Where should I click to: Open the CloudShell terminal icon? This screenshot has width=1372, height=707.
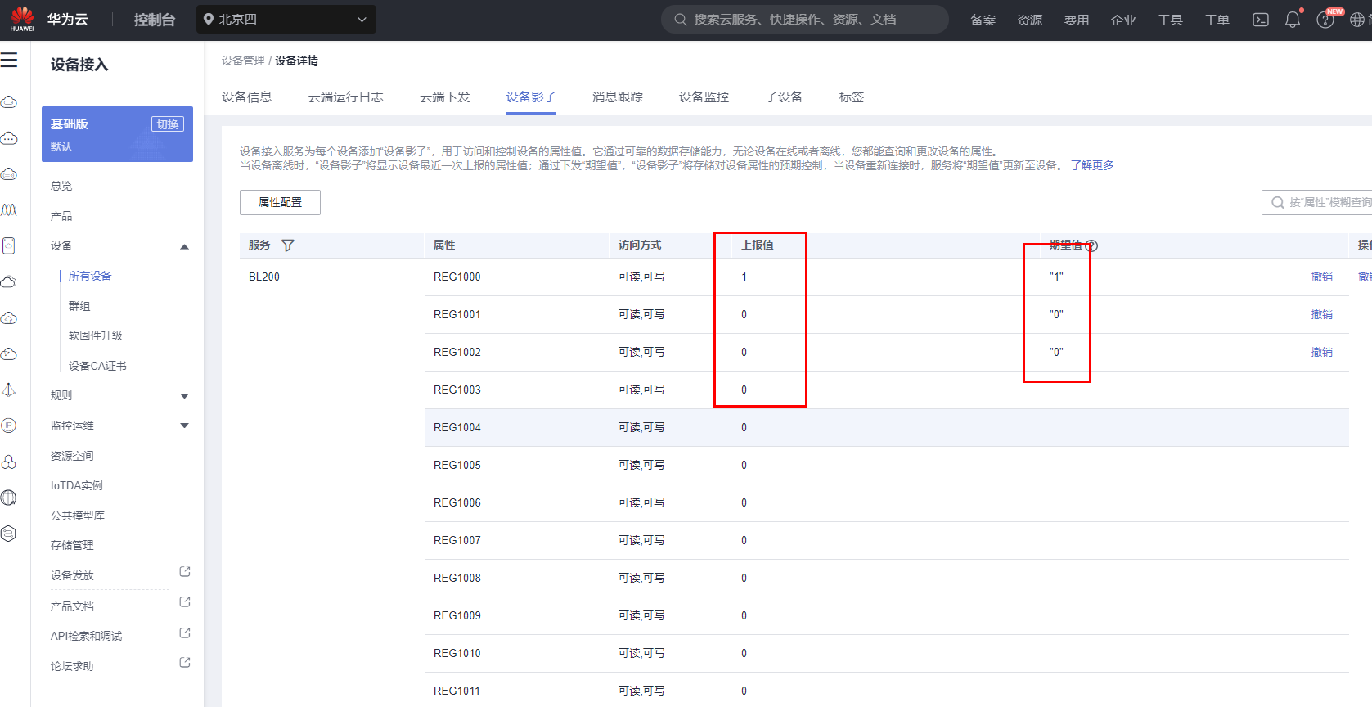1261,20
